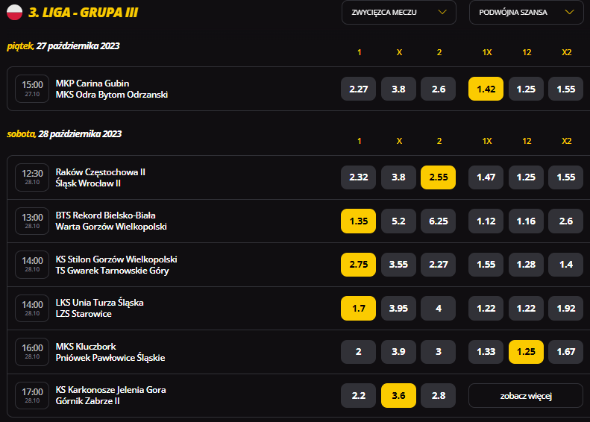
Task: Open the Zwycięzca meczu dropdown
Action: pos(399,13)
